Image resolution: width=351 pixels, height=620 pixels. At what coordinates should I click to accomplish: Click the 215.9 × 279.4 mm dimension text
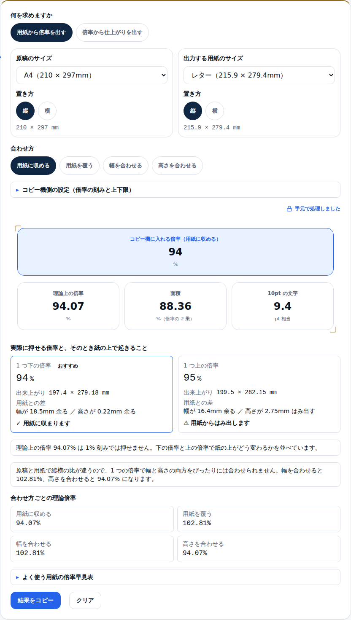[x=212, y=127]
